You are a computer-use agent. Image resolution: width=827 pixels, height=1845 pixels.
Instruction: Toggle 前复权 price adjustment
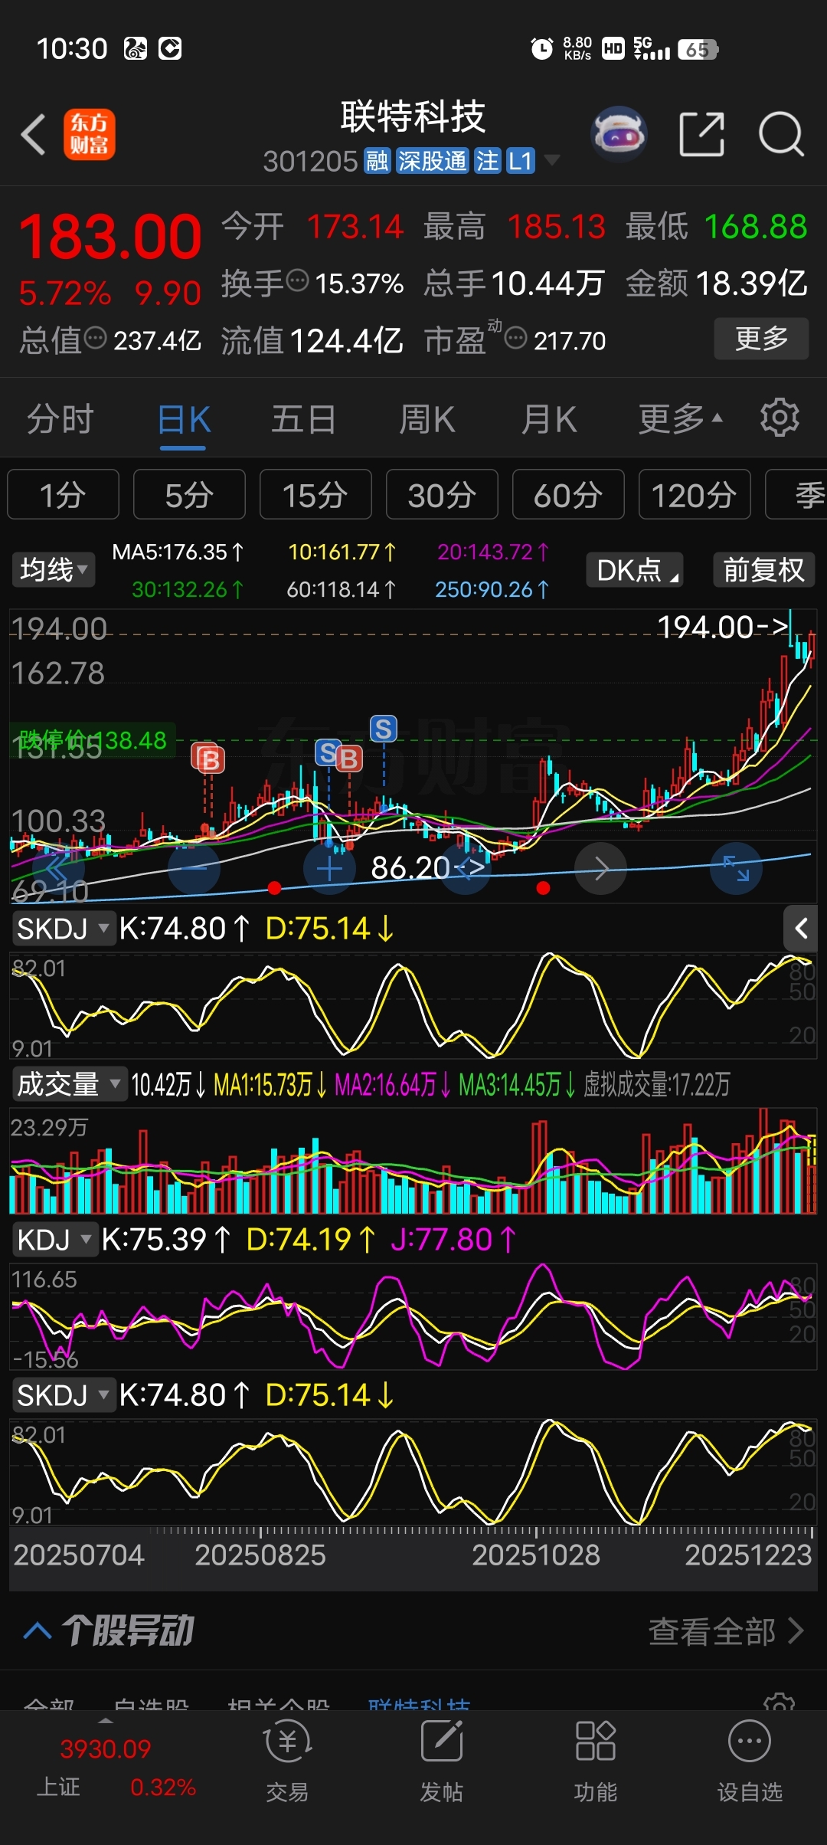pos(763,570)
